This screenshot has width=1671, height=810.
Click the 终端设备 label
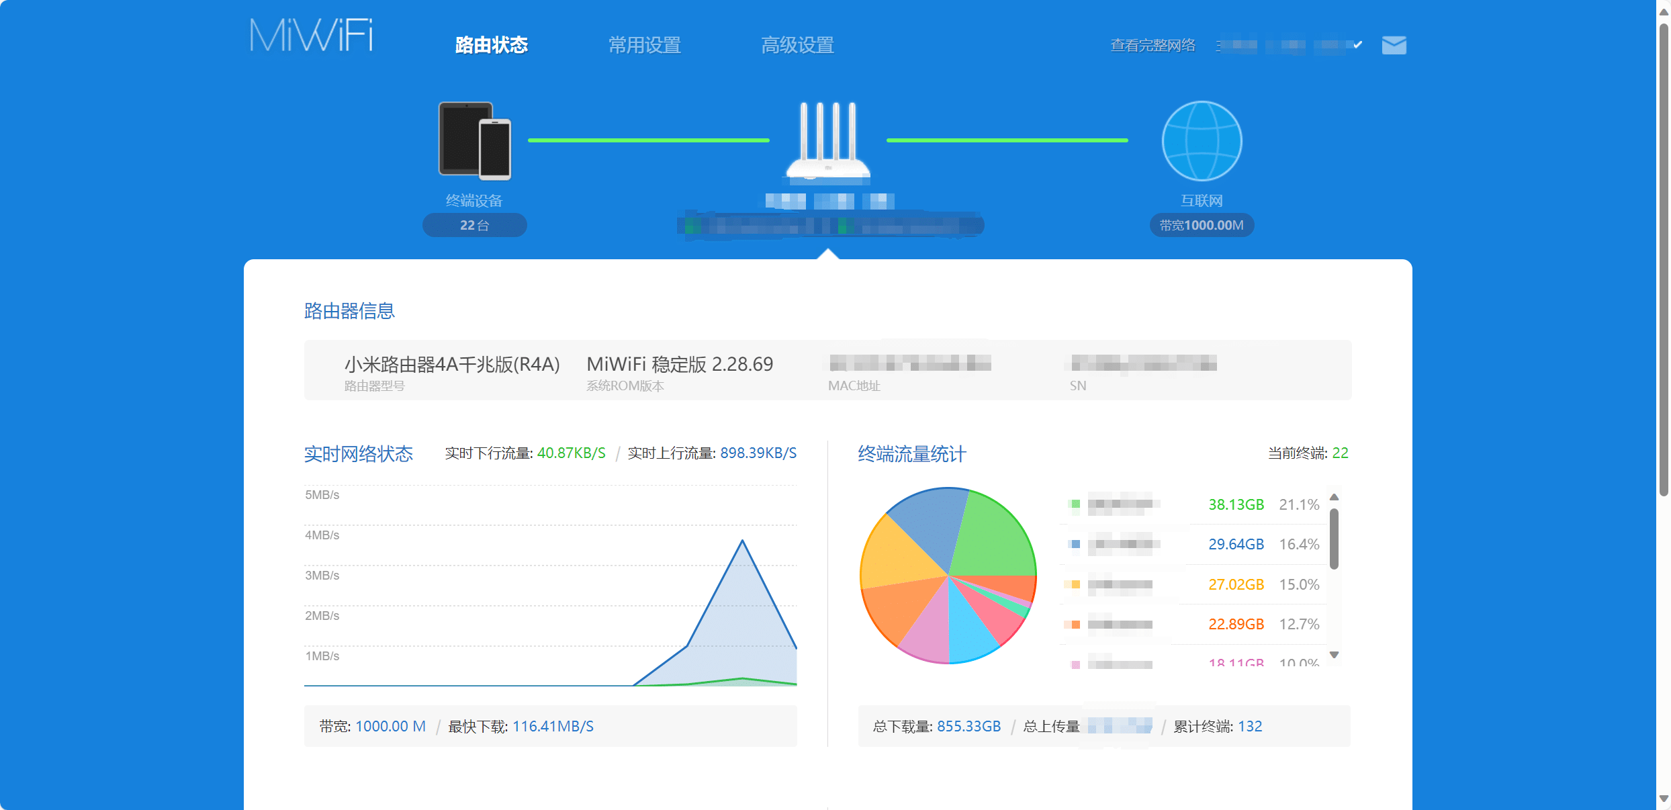point(474,200)
